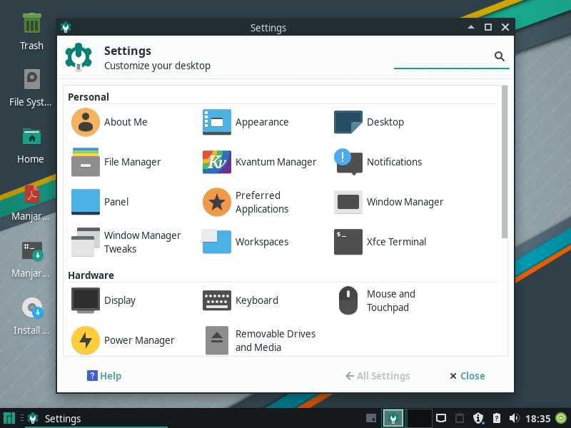Open Workspaces settings icon
This screenshot has width=571, height=428.
click(217, 241)
